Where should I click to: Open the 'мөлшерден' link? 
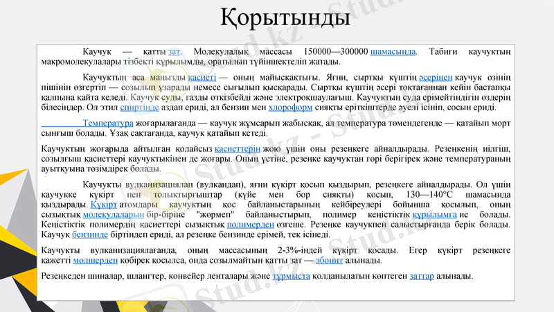pos(96,261)
